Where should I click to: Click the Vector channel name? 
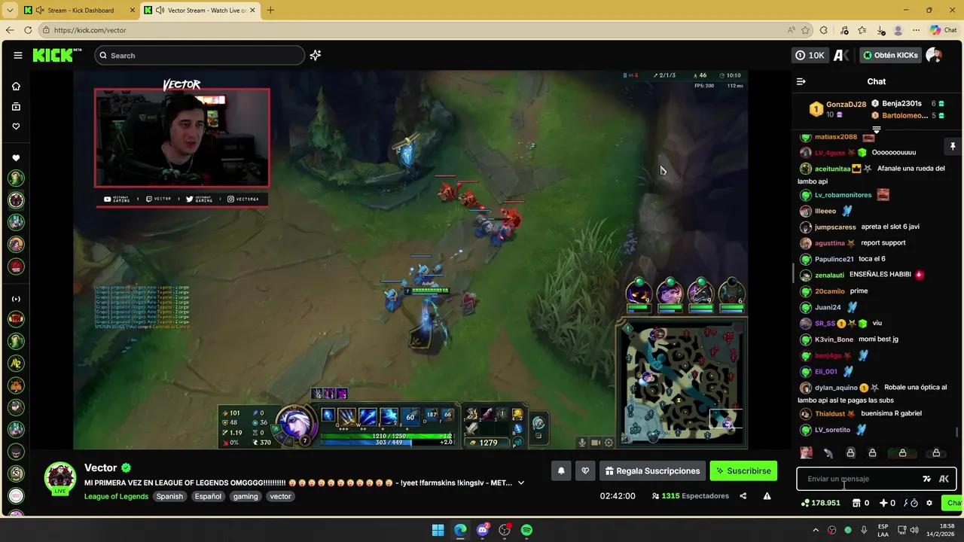[x=101, y=467]
